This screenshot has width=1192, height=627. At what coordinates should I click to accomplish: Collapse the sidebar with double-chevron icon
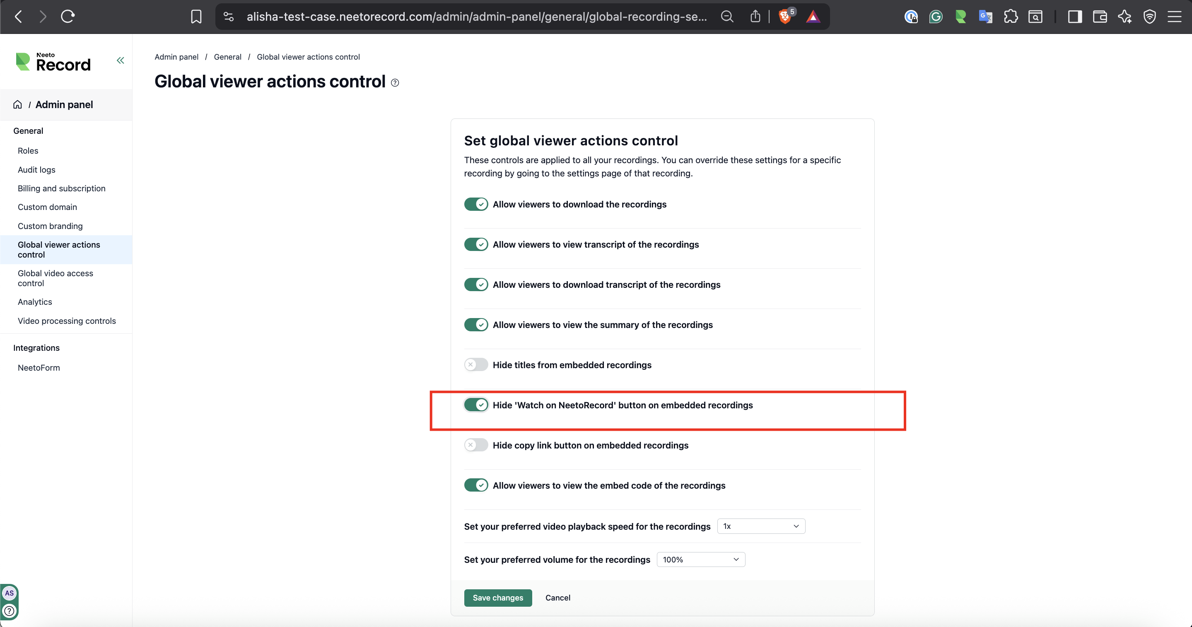click(x=120, y=60)
